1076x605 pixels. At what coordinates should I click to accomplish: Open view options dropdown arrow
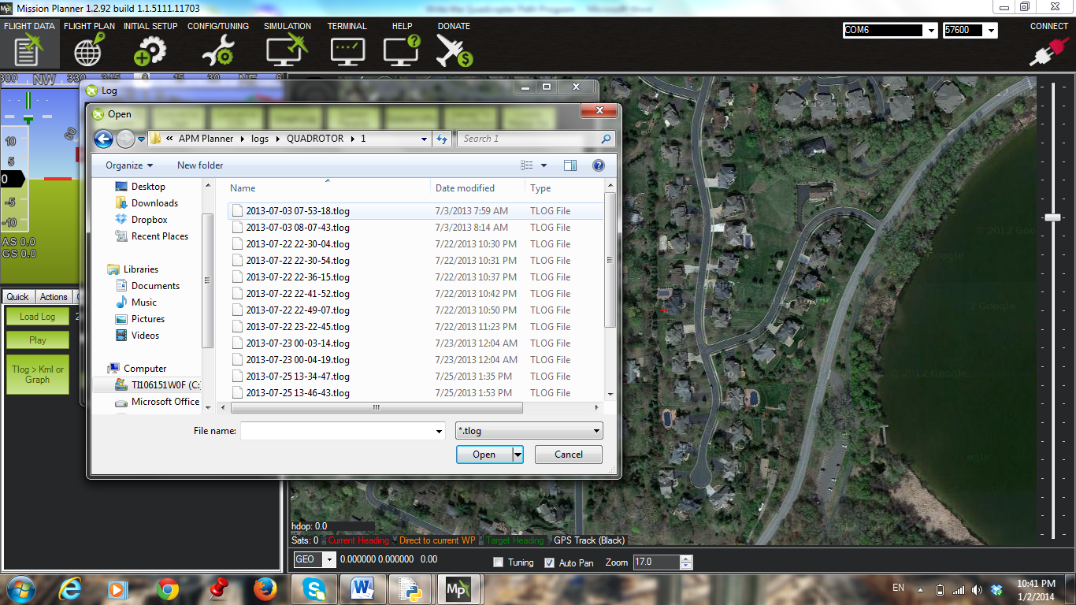(544, 165)
